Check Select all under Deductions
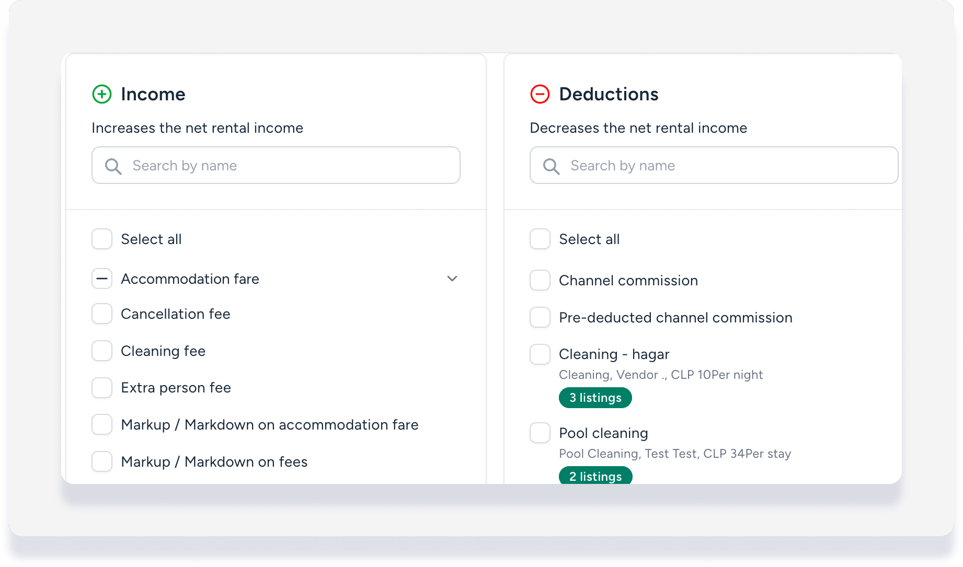The height and width of the screenshot is (567, 963). pos(540,239)
